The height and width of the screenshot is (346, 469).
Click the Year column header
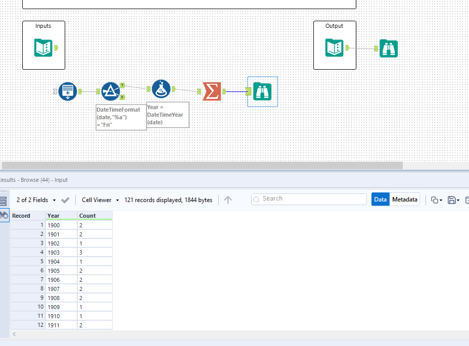point(61,216)
